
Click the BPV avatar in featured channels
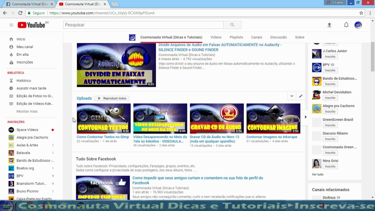[x=317, y=67]
